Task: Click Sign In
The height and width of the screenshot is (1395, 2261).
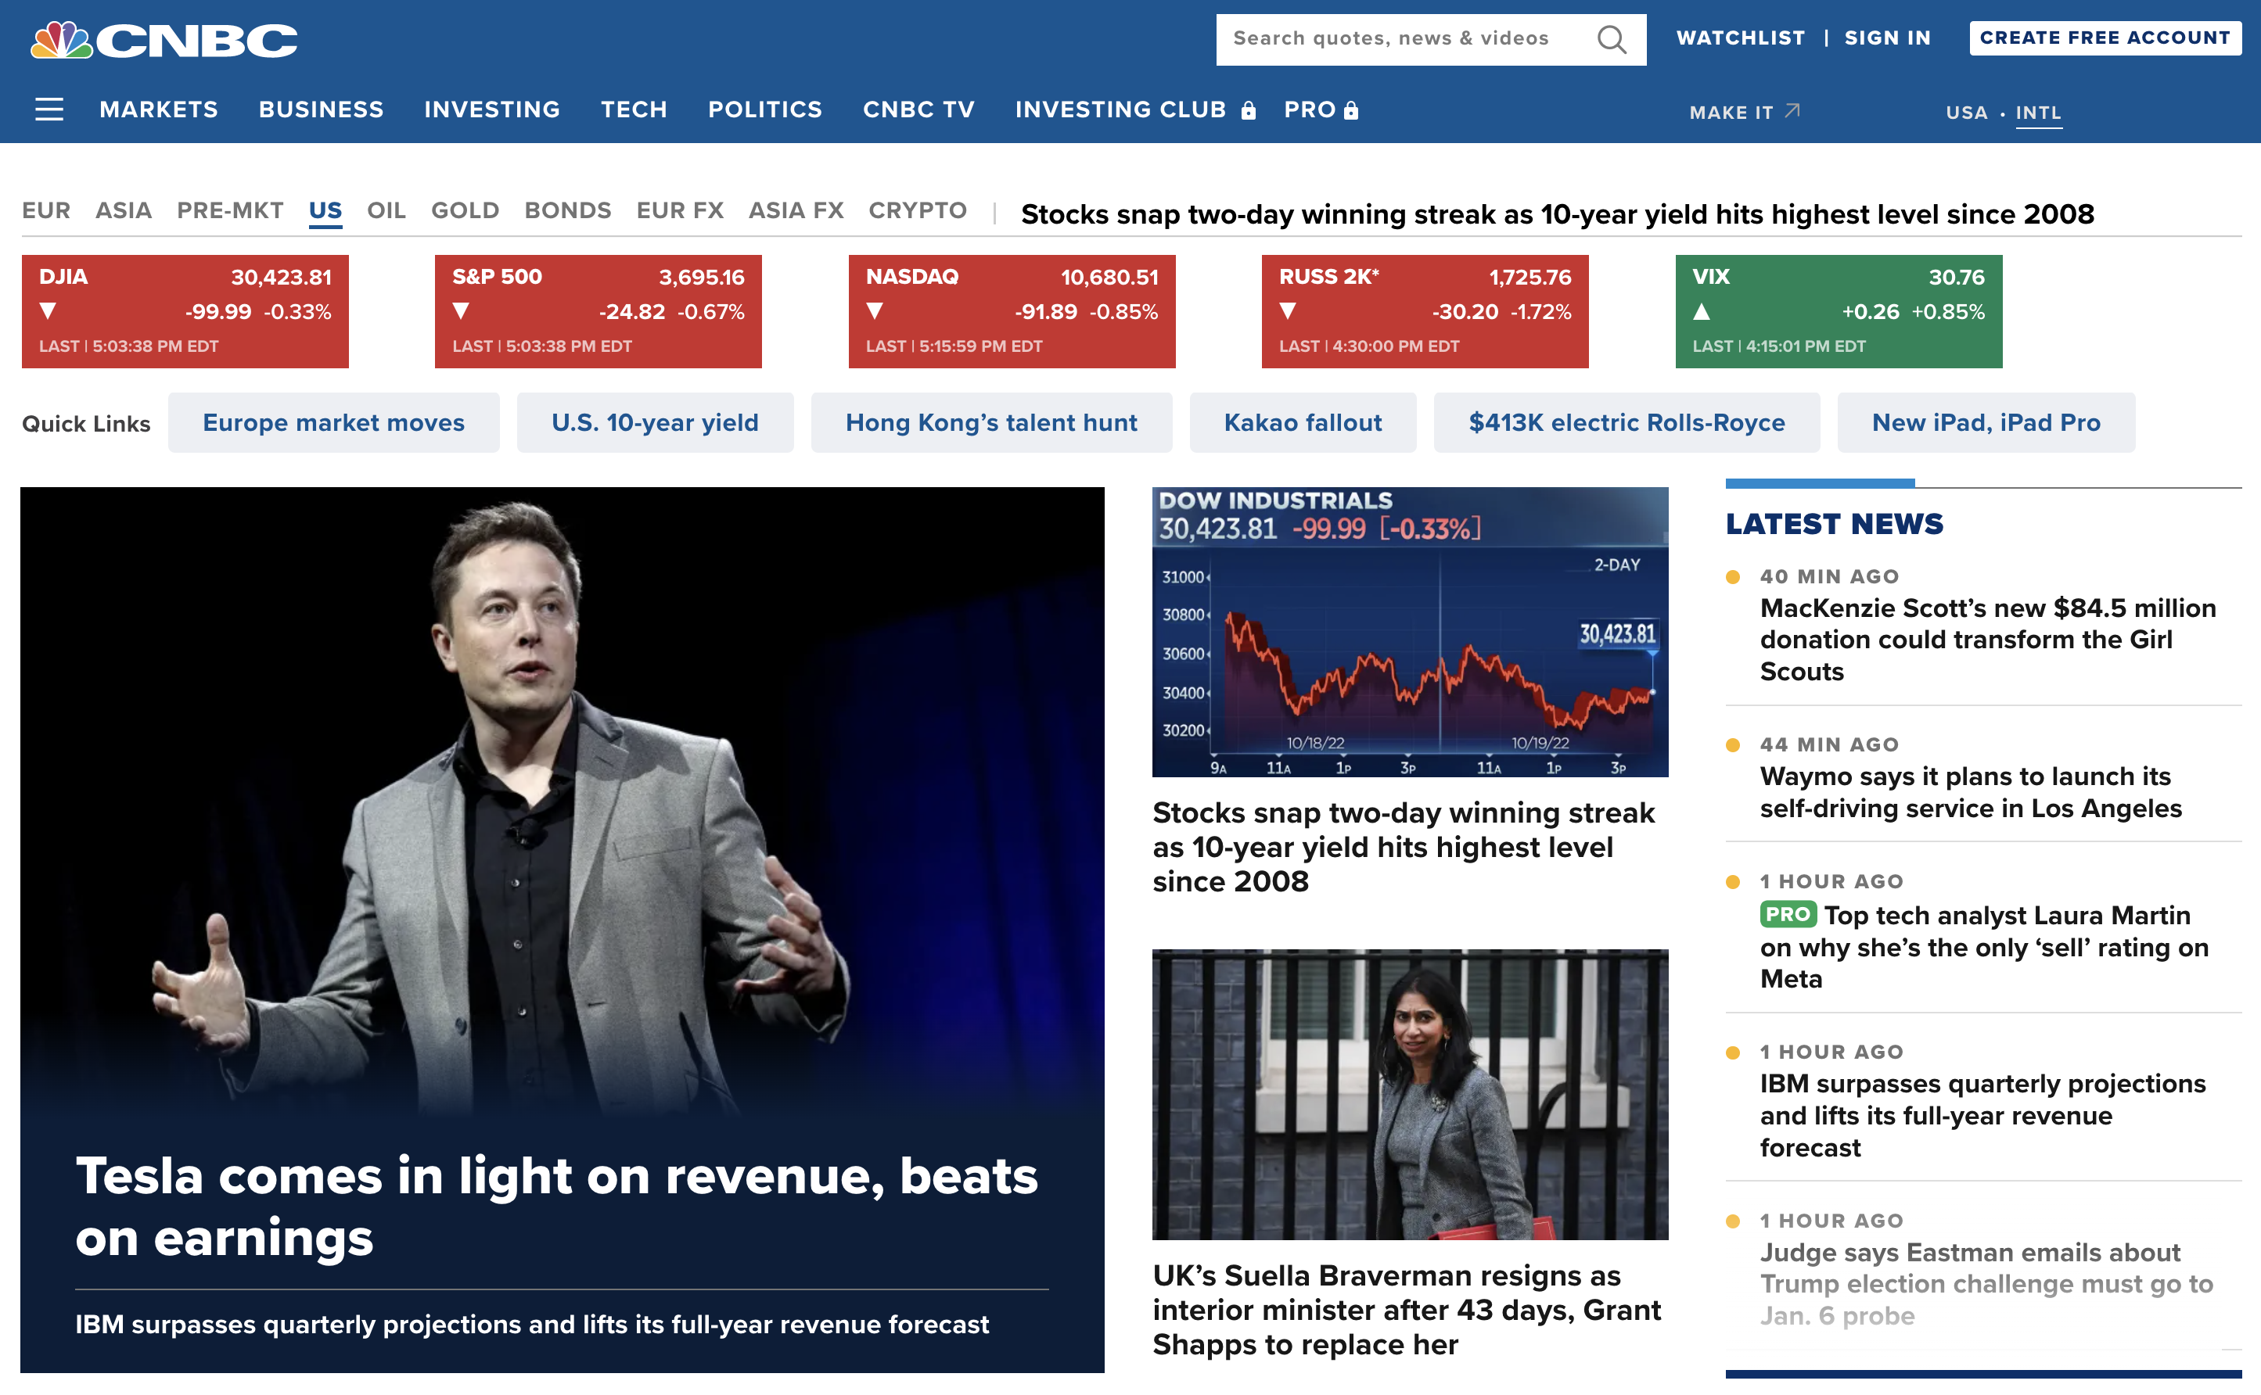Action: click(x=1887, y=38)
